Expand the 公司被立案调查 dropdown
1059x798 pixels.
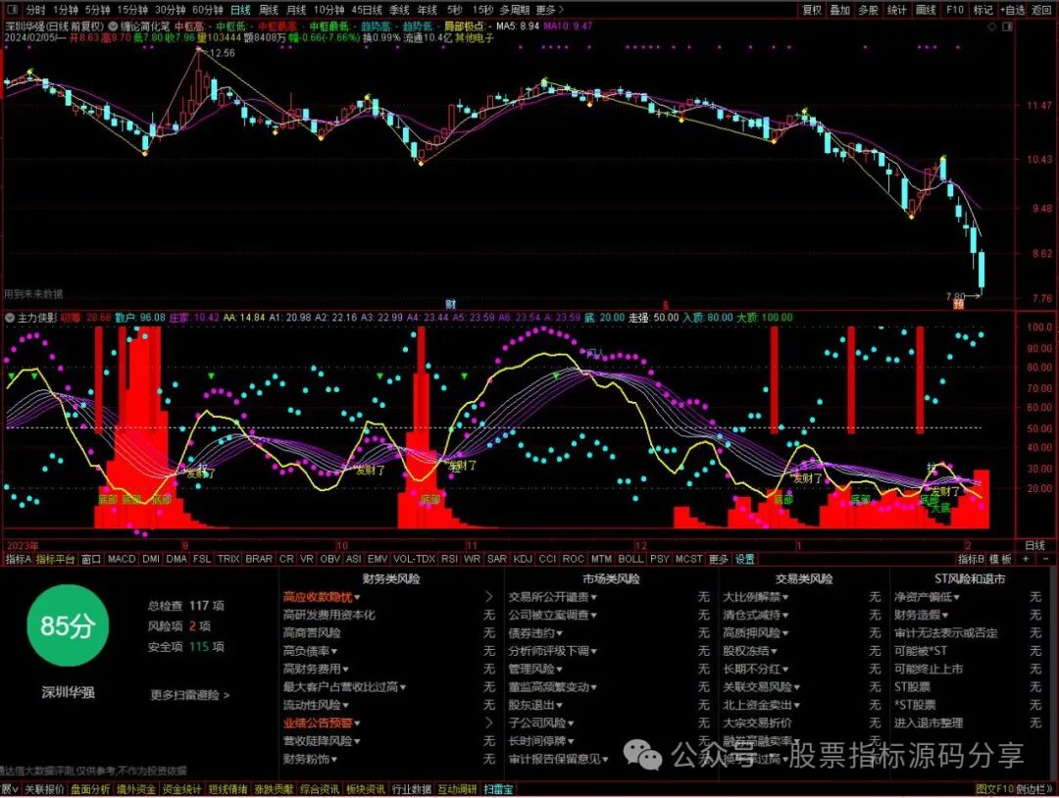(593, 615)
